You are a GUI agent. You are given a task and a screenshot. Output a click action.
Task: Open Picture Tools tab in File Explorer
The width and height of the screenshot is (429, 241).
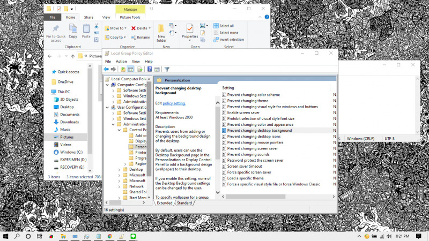[130, 17]
